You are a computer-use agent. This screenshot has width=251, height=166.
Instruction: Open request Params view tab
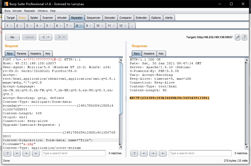pos(21,54)
